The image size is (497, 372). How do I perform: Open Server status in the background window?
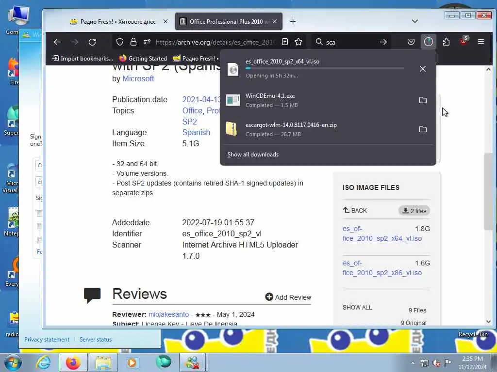pos(96,340)
